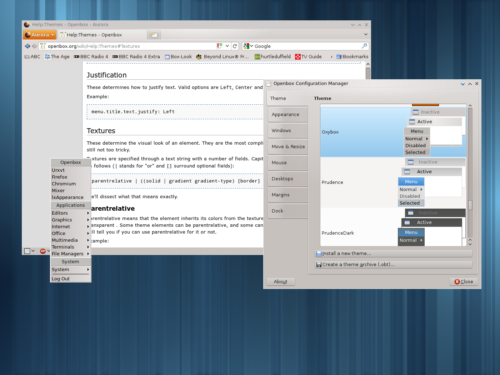The image size is (500, 375).
Task: Click the Install a new theme button
Action: (x=394, y=254)
